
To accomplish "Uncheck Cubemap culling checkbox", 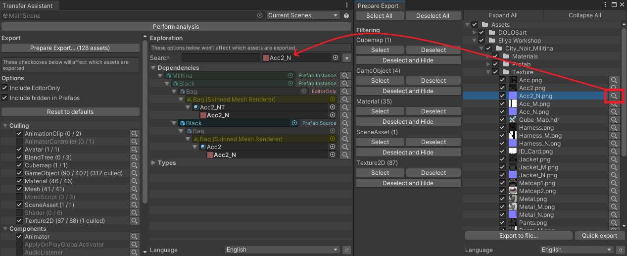I will point(19,165).
